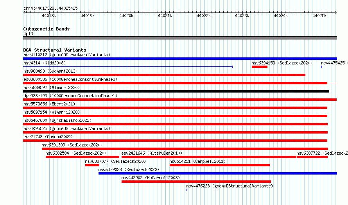Select the nsv4314 (Kidd2008) label
Screen dimensions: 348x205
[45, 63]
